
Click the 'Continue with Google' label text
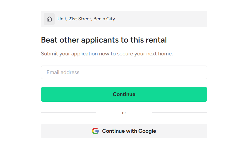[x=129, y=131]
